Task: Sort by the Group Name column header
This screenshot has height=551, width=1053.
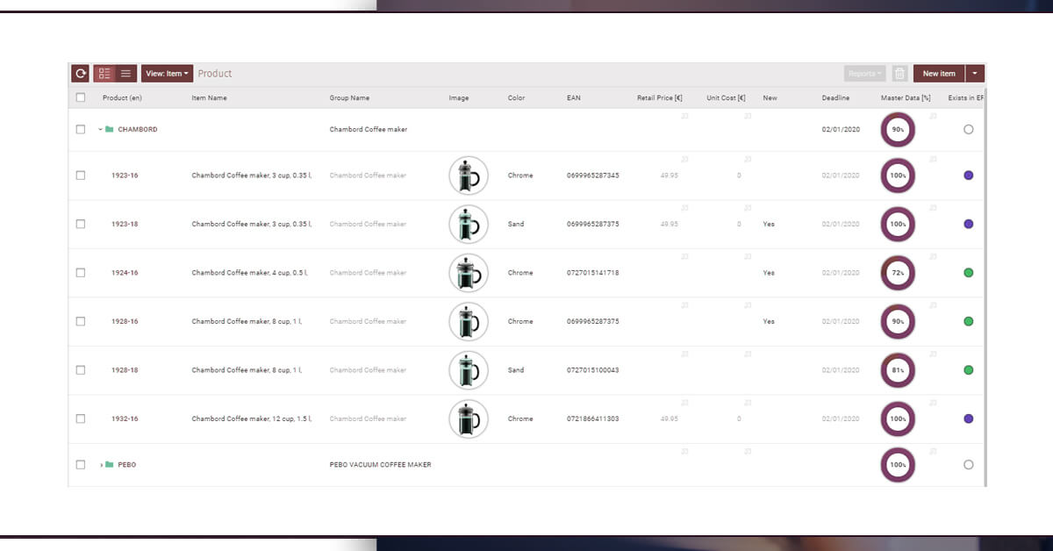Action: [x=349, y=98]
